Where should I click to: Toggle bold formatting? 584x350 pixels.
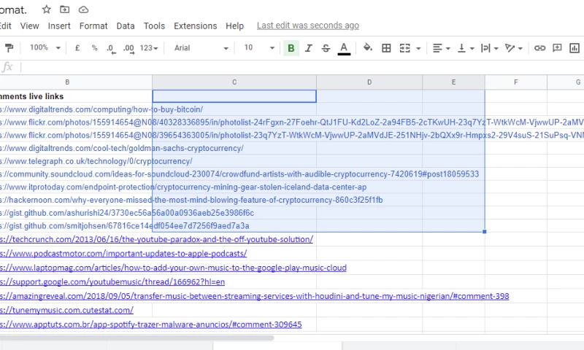(x=291, y=48)
